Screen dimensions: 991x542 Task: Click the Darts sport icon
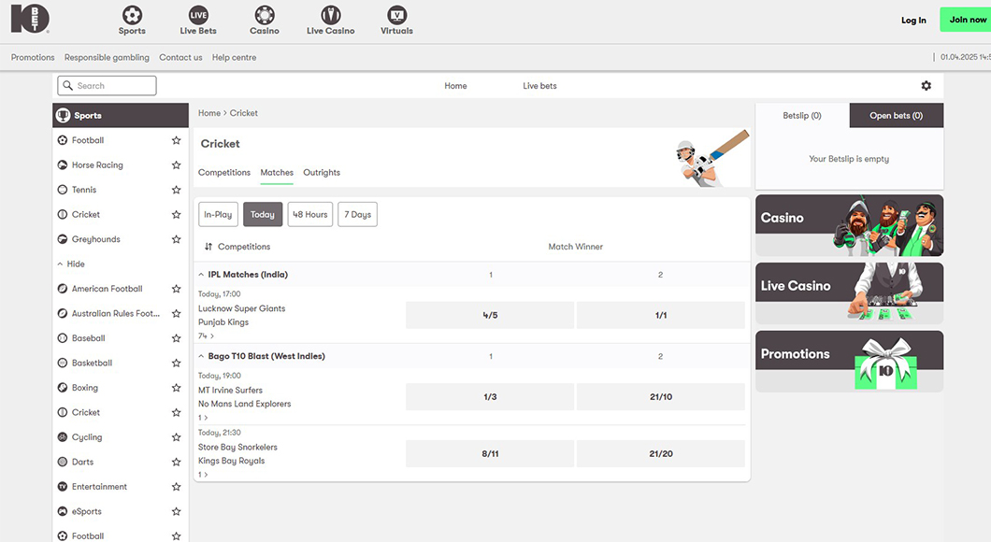(x=63, y=462)
